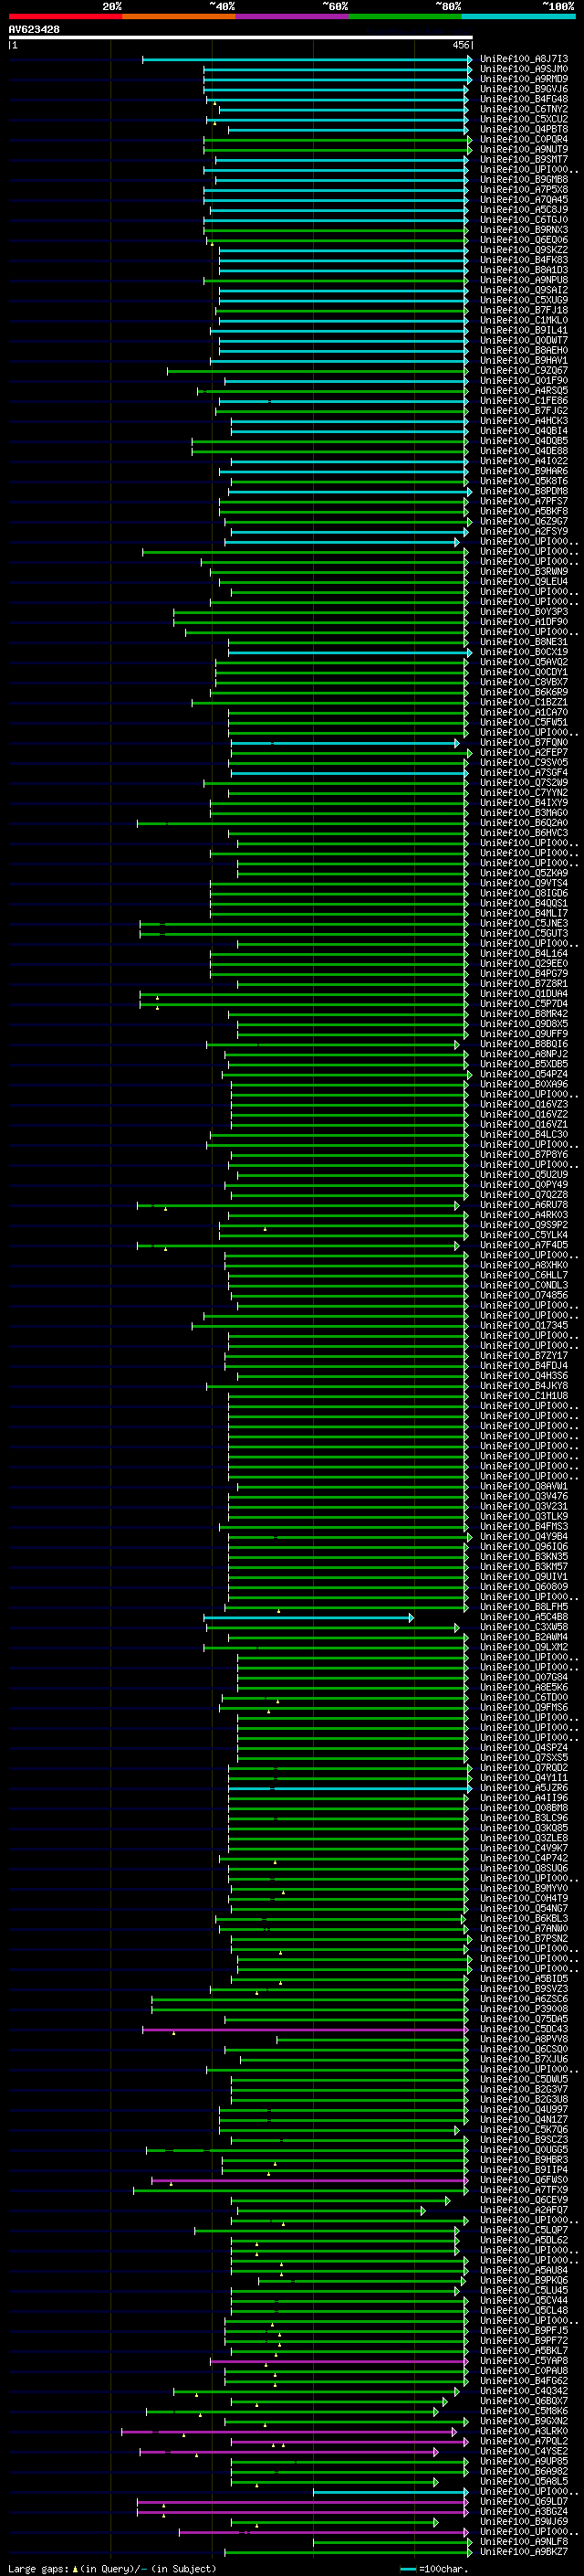
Task: Choose hit UniRef100_A5BID5
Action: 524,1978
